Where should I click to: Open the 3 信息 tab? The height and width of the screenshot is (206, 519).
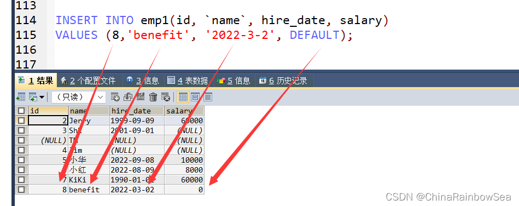[143, 81]
